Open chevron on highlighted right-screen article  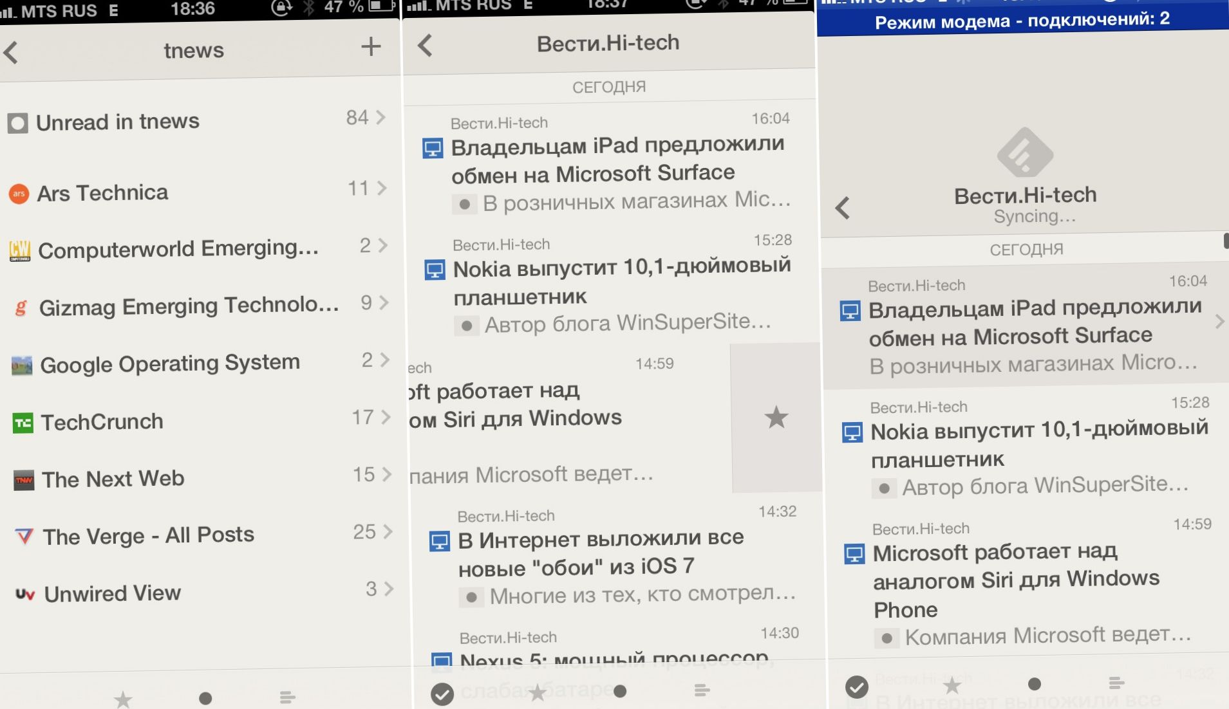coord(1219,321)
